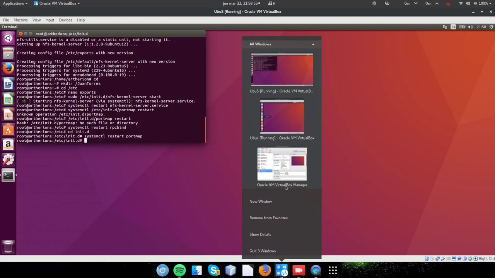Screen dimensions: 495x278
Task: Open Amazon in the Unity launcher
Action: coord(8,145)
